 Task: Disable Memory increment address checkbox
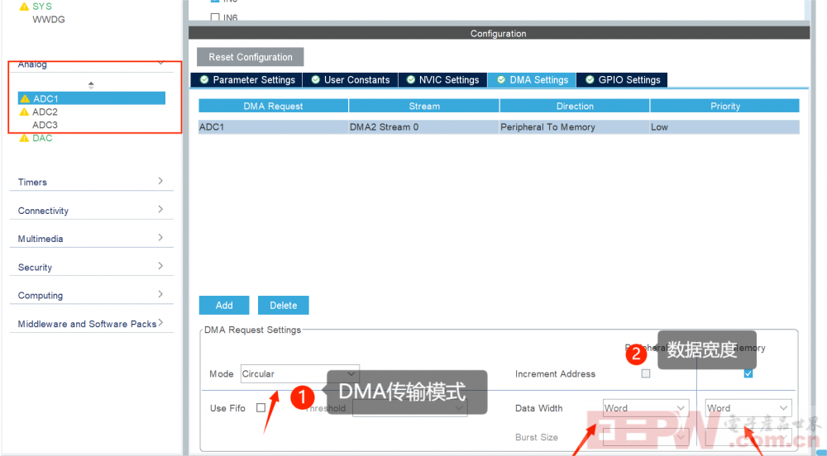click(748, 373)
